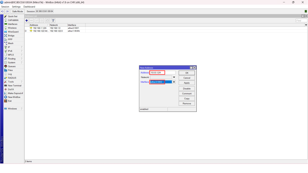Expand the IP submenu in sidebar
The image size is (308, 173).
click(x=9, y=47)
